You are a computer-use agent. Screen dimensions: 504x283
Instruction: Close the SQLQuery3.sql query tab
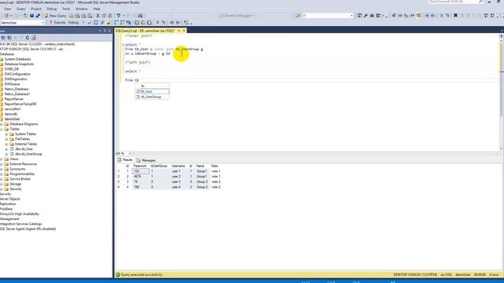click(184, 31)
